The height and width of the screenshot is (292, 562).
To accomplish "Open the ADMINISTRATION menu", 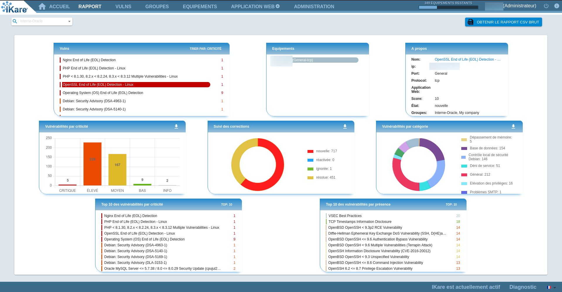I will 314,6.
